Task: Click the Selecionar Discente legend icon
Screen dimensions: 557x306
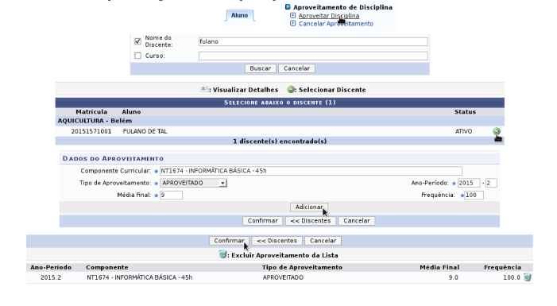Action: pyautogui.click(x=291, y=89)
